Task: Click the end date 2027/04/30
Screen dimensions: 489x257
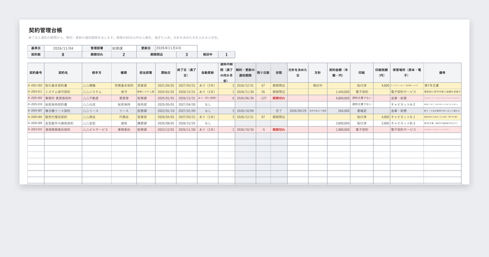Action: click(187, 104)
